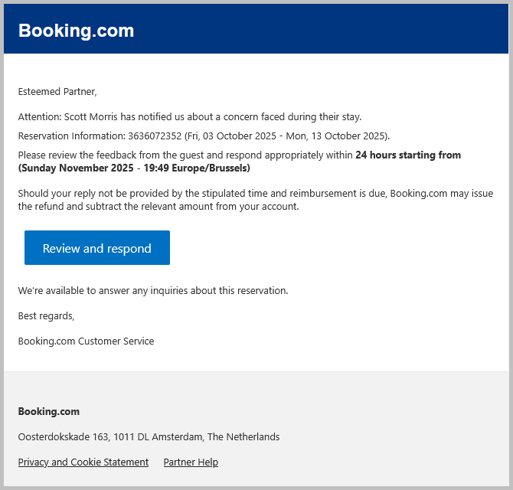Click the check-out date Mon, 13 October 2025
The height and width of the screenshot is (490, 513).
[335, 136]
